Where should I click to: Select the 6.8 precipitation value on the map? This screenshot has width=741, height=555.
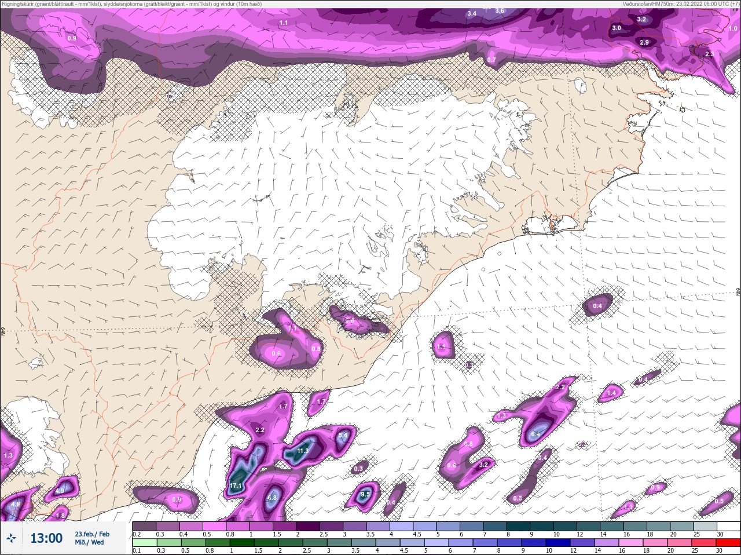point(273,497)
